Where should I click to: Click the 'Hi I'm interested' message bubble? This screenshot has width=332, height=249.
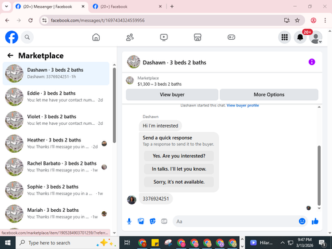pos(160,125)
